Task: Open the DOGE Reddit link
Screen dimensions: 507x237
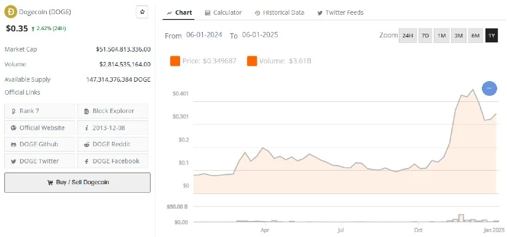Action: (113, 144)
